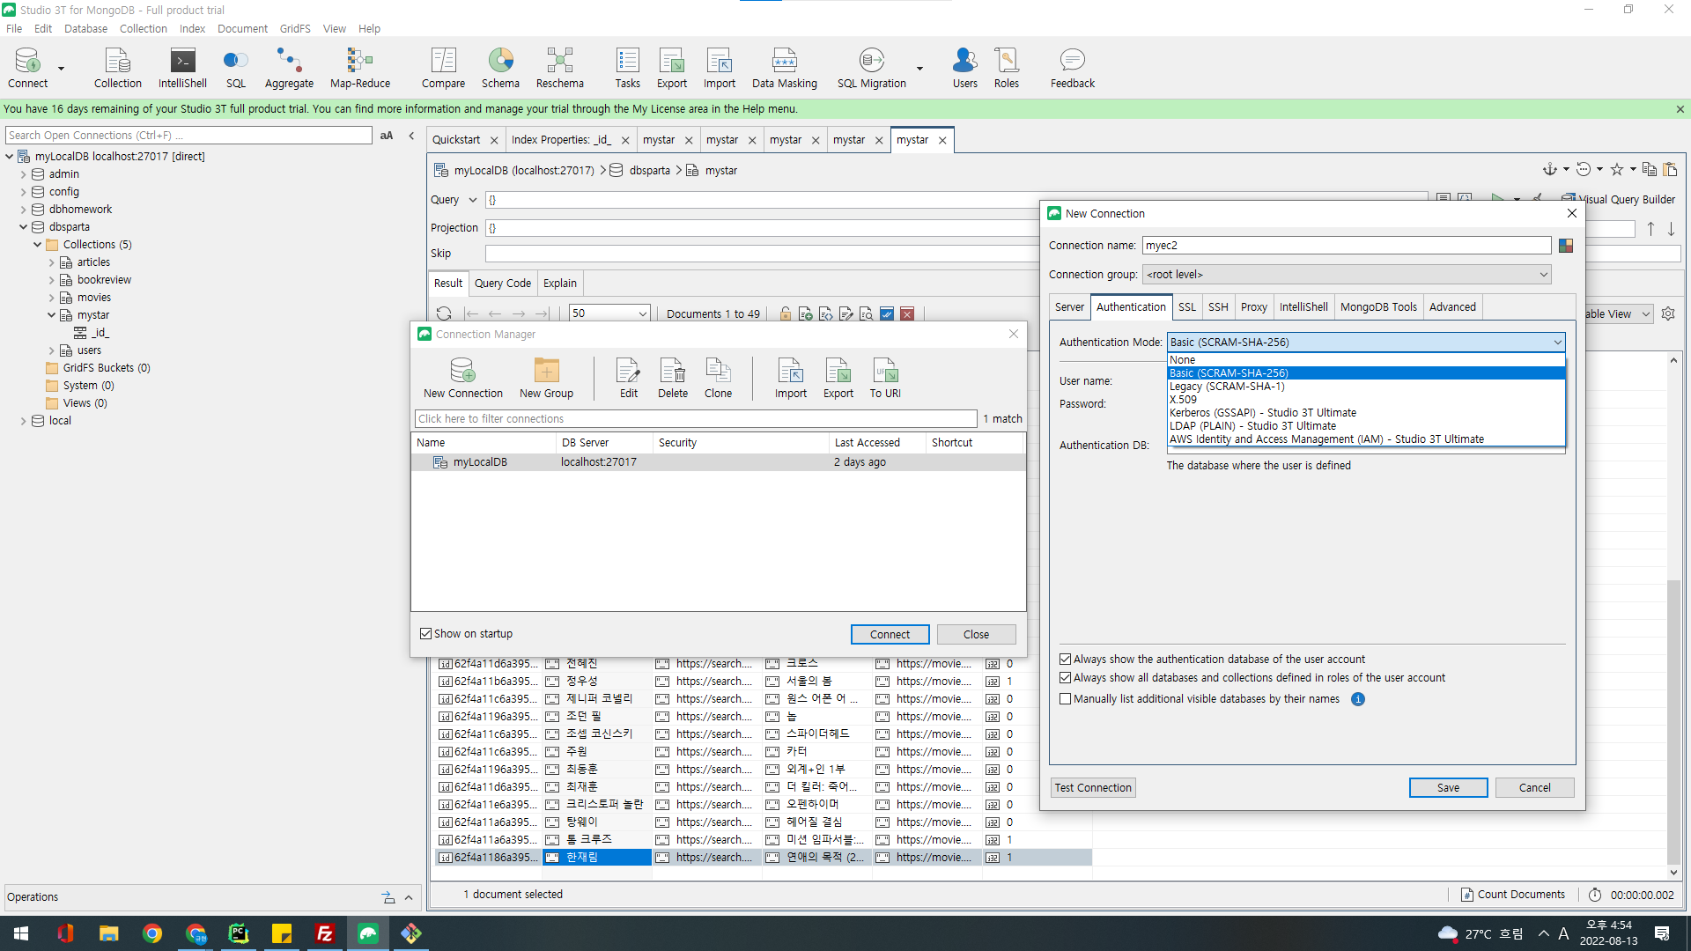Click Clone in Connection Manager
This screenshot has width=1691, height=951.
[718, 378]
